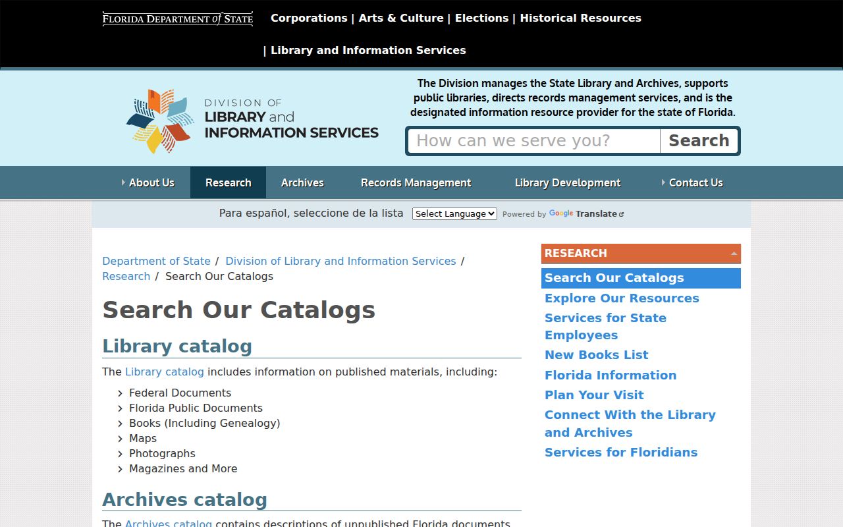Click the 'Books (Including Genealogy)' list item
Viewport: 843px width, 527px height.
[205, 423]
